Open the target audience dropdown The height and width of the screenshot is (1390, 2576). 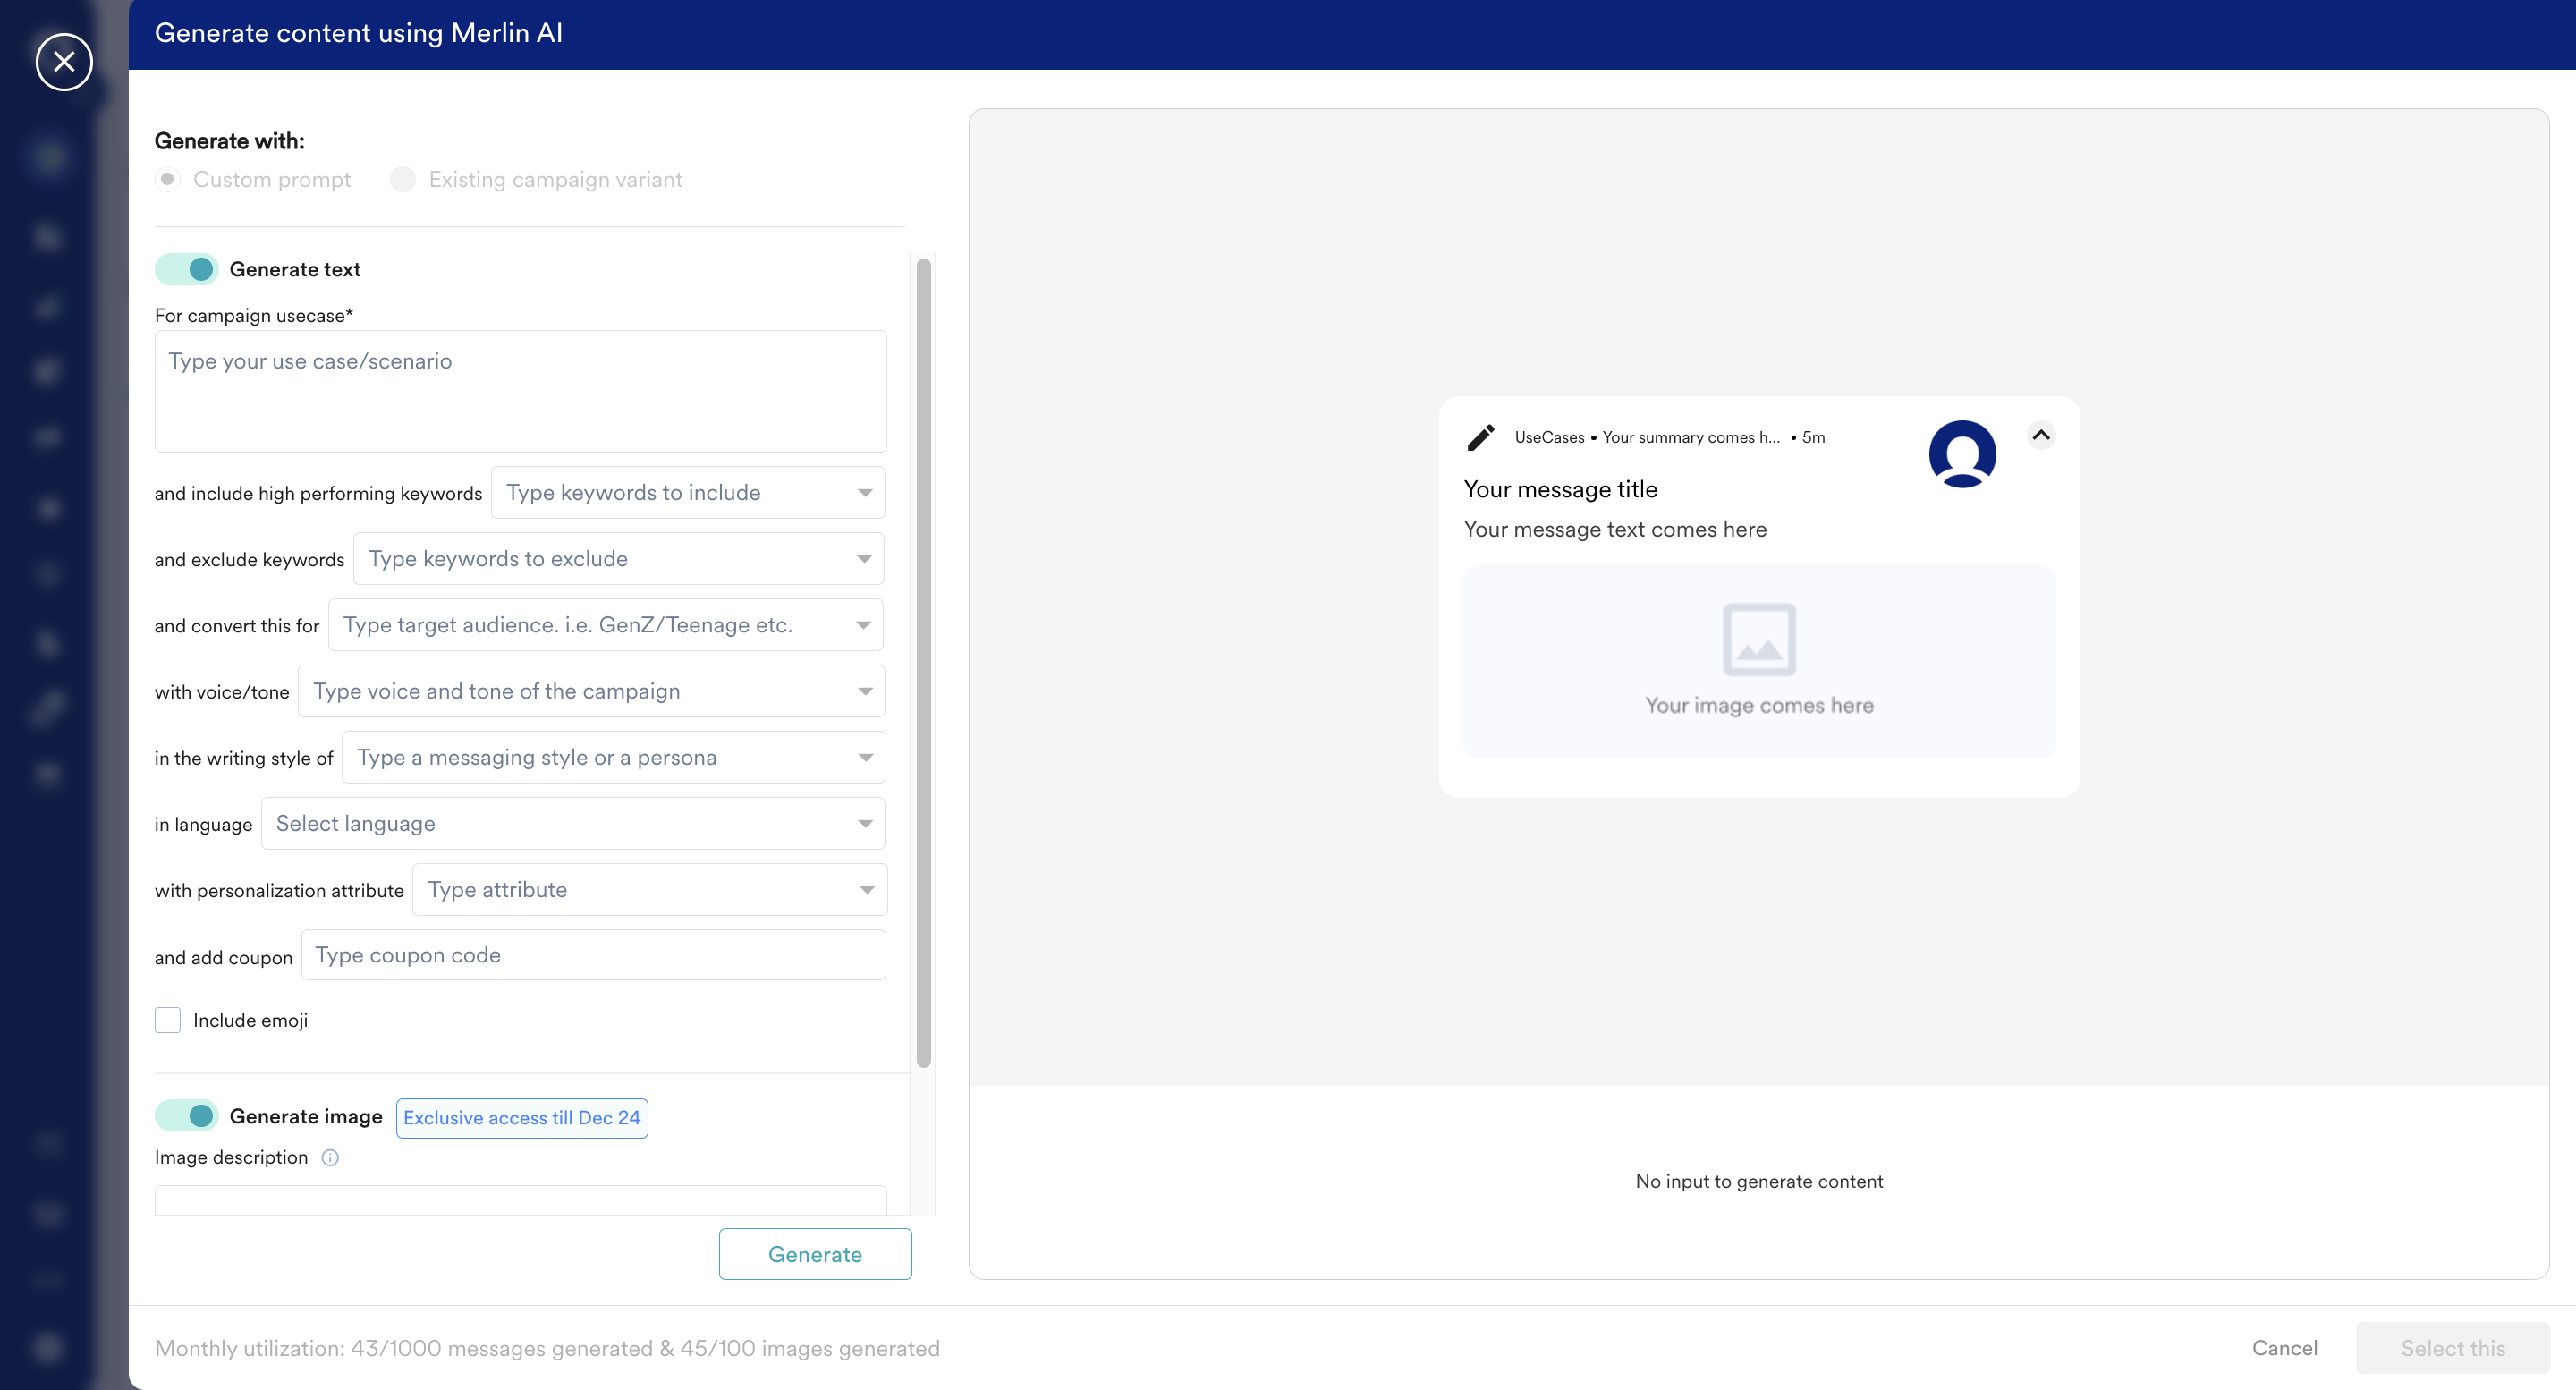click(606, 625)
